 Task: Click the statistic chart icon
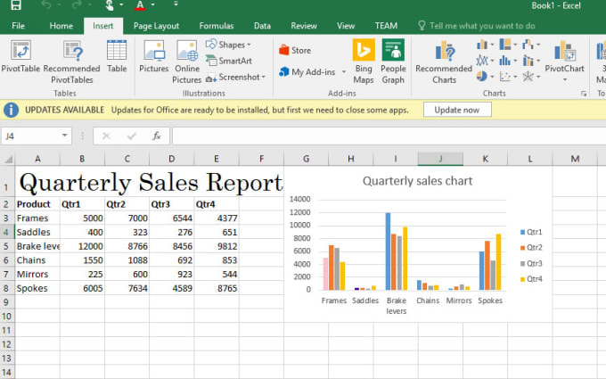pos(504,61)
